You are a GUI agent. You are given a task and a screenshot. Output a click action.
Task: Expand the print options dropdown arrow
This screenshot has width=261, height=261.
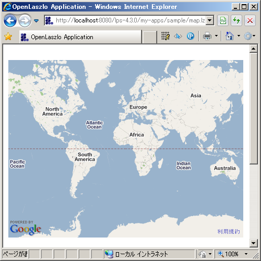tap(216, 36)
